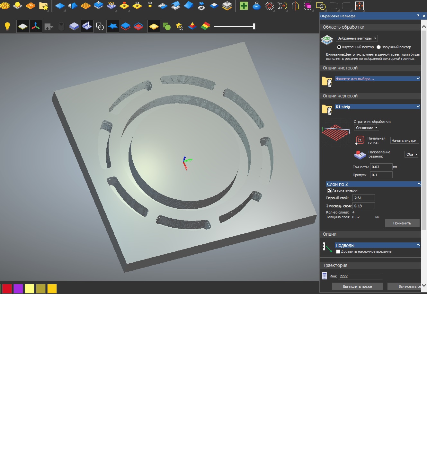Click the 'Z послед. слоя' value field
Image resolution: width=427 pixels, height=454 pixels.
tap(364, 206)
